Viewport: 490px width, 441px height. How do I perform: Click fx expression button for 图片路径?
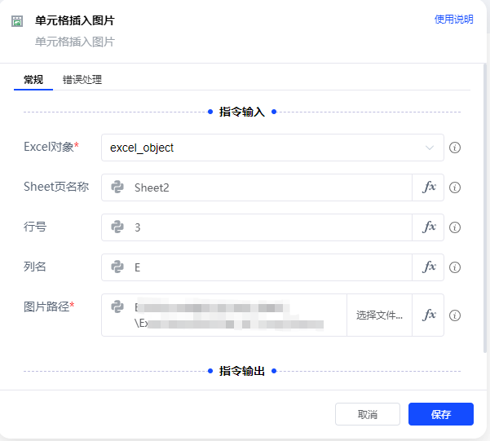tap(429, 315)
